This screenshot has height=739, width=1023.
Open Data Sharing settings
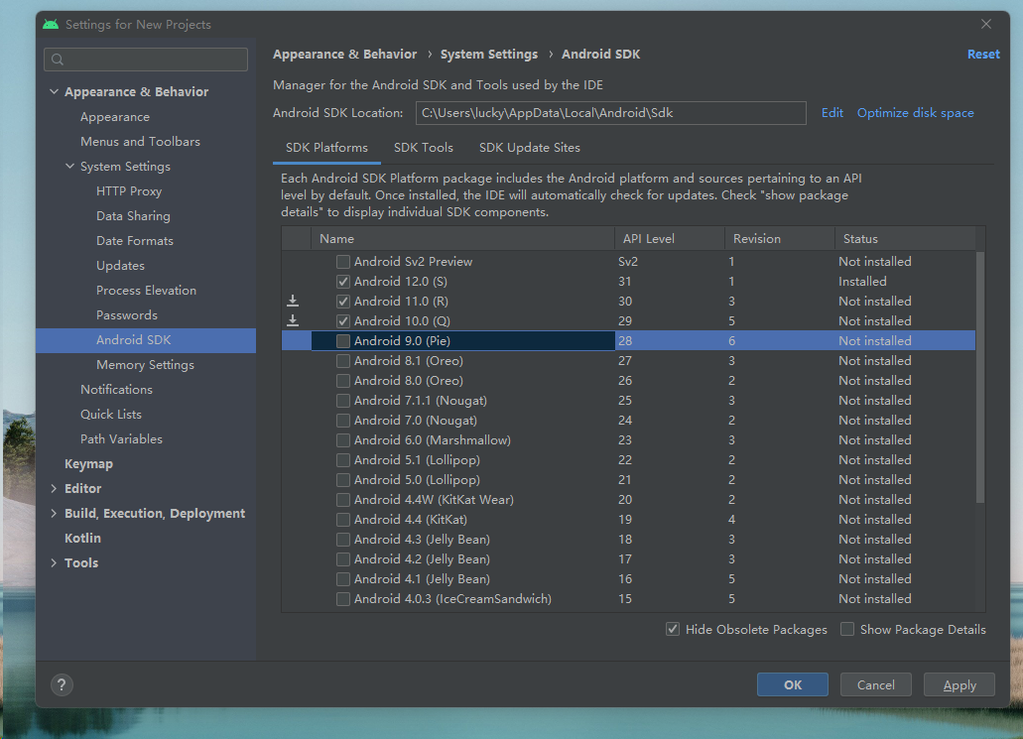point(133,216)
